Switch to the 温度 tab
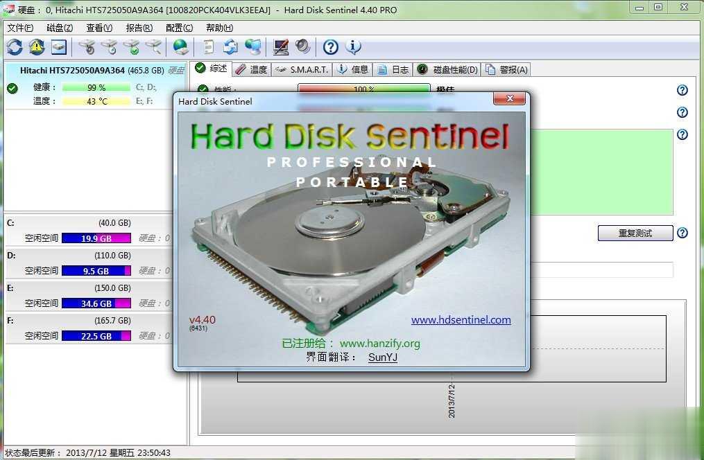Image resolution: width=704 pixels, height=460 pixels. [x=252, y=69]
